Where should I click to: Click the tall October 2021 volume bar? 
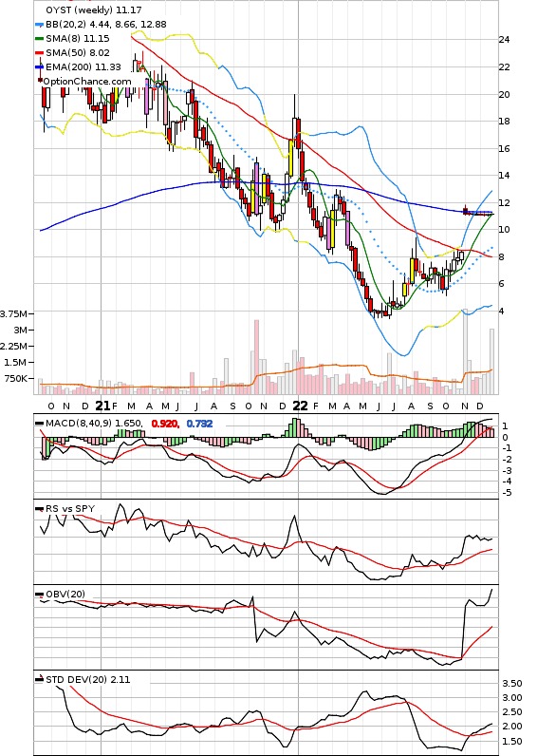pyautogui.click(x=257, y=357)
